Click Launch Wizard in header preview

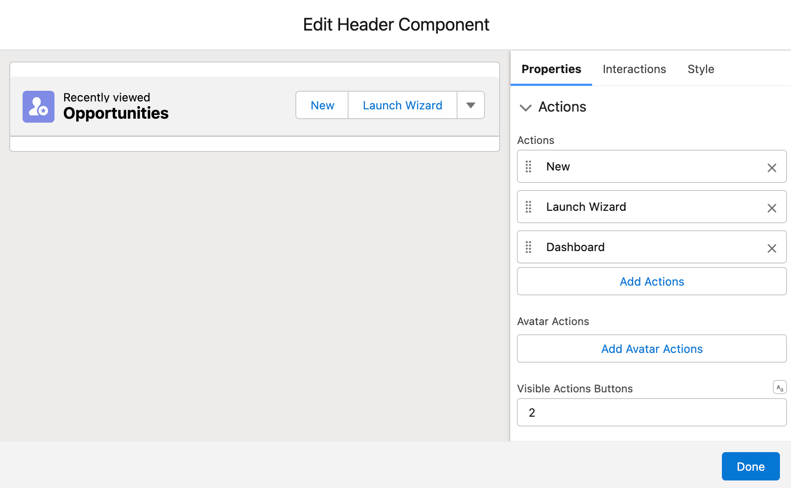pyautogui.click(x=403, y=105)
